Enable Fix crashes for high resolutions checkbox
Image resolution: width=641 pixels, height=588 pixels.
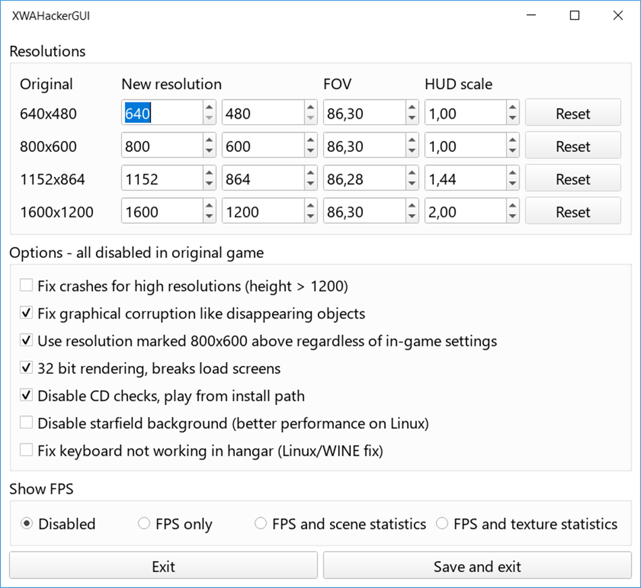click(26, 285)
